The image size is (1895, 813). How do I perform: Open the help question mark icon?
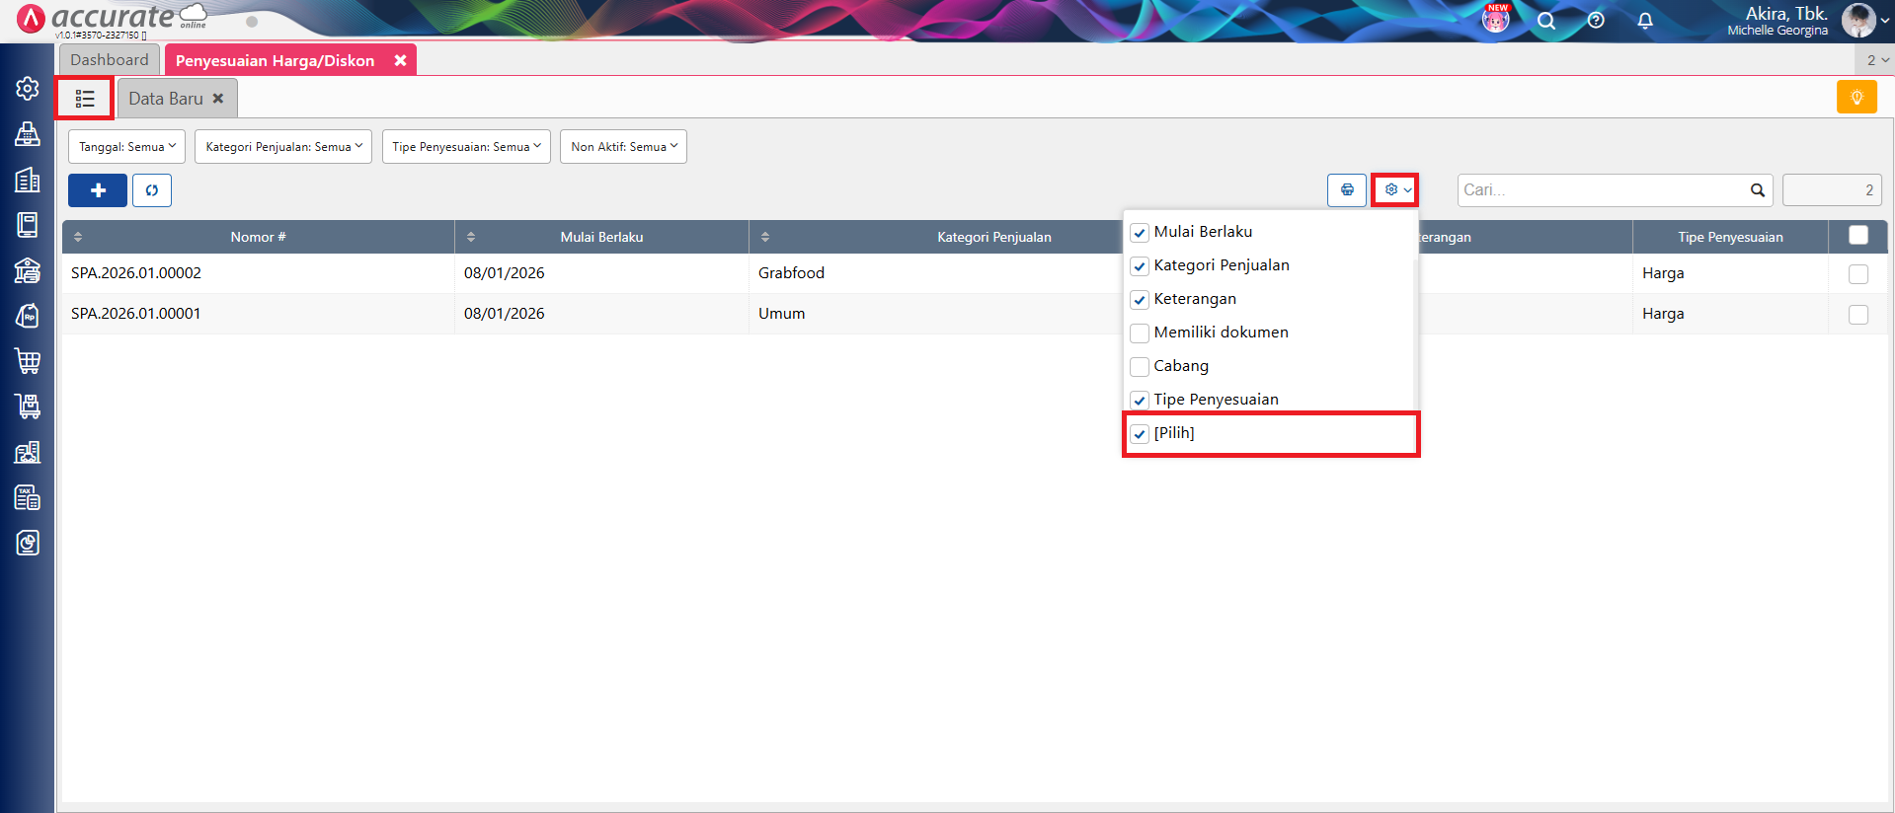tap(1595, 21)
